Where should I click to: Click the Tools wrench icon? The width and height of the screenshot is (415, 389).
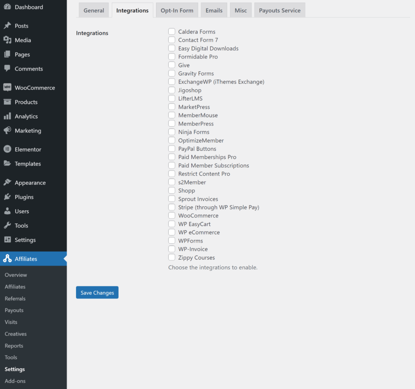(7, 225)
